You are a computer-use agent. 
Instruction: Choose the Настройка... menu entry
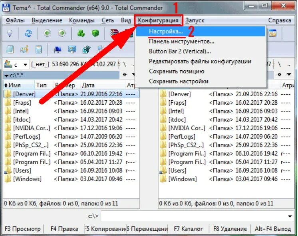[201, 32]
